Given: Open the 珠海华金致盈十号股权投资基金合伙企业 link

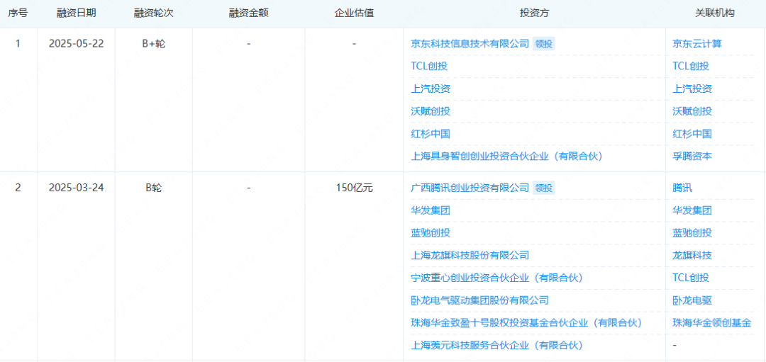Looking at the screenshot, I should 526,323.
